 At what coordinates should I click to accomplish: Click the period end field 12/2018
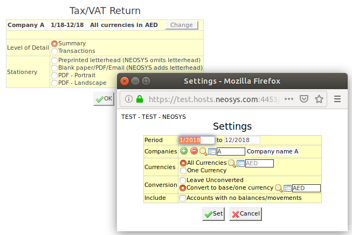click(242, 140)
